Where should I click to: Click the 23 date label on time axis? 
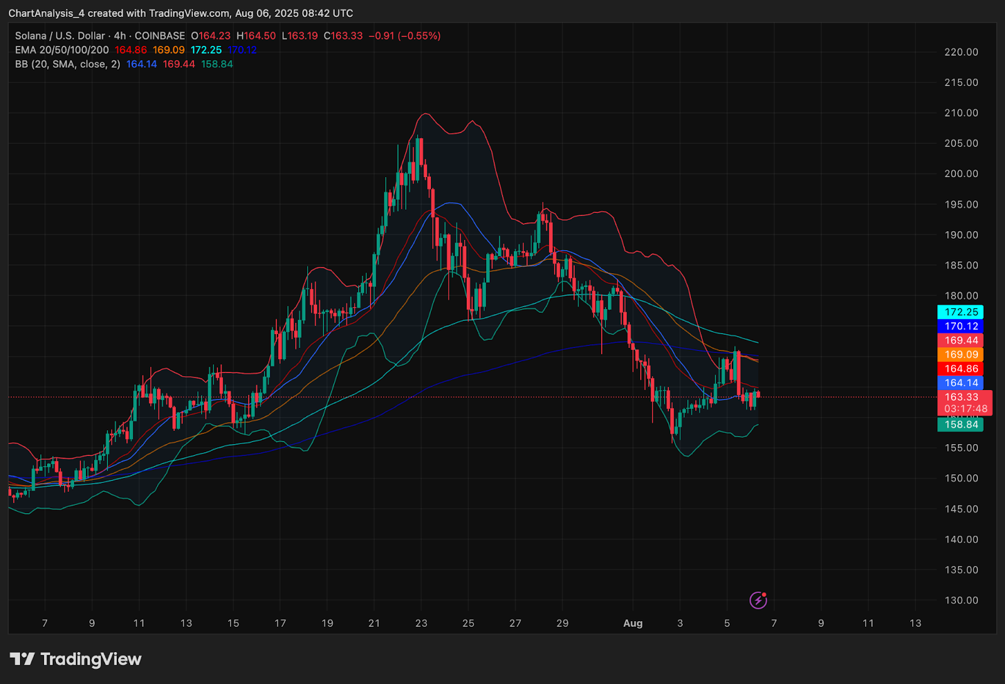421,623
